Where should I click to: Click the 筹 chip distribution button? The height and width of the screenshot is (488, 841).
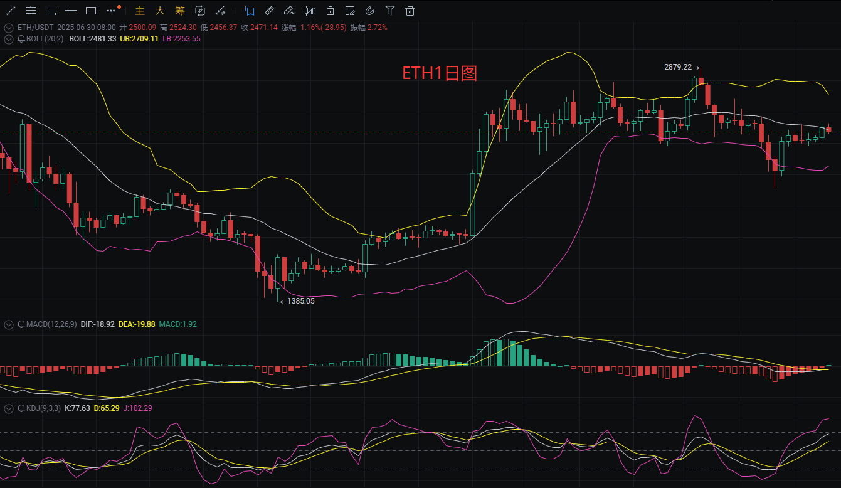point(180,11)
